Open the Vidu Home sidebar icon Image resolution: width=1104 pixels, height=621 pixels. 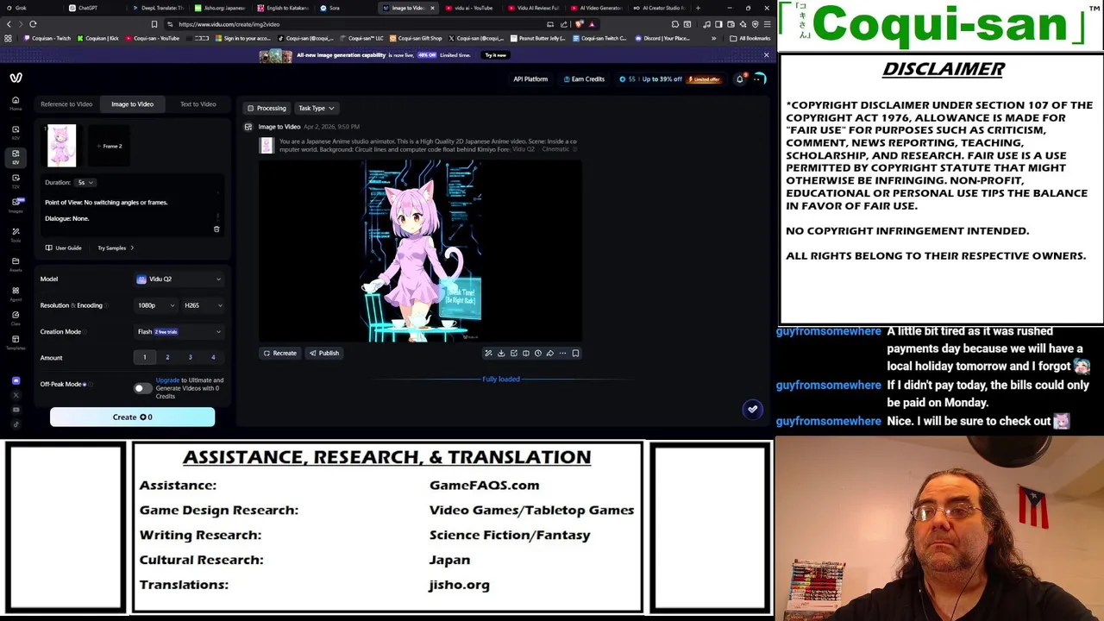[16, 103]
